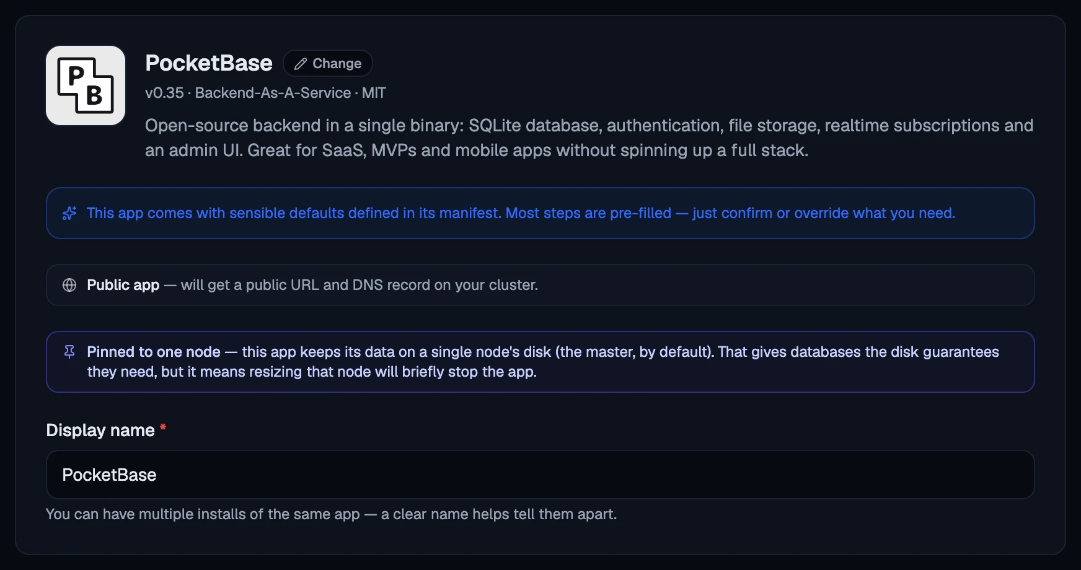Click the PocketBase heading title
Image resolution: width=1081 pixels, height=570 pixels.
tap(209, 63)
